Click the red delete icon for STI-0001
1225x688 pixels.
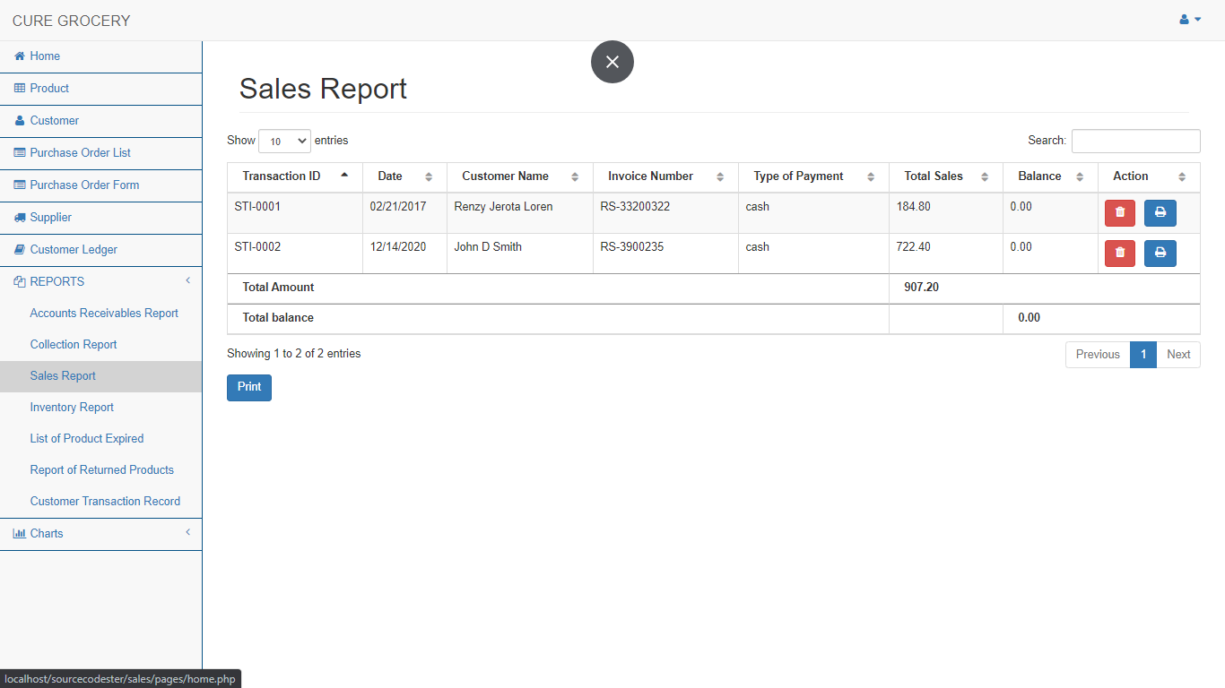[x=1119, y=213]
